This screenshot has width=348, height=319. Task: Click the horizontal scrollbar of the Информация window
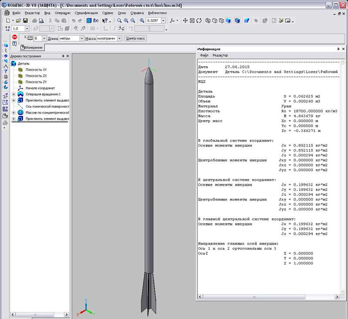[x=268, y=297]
